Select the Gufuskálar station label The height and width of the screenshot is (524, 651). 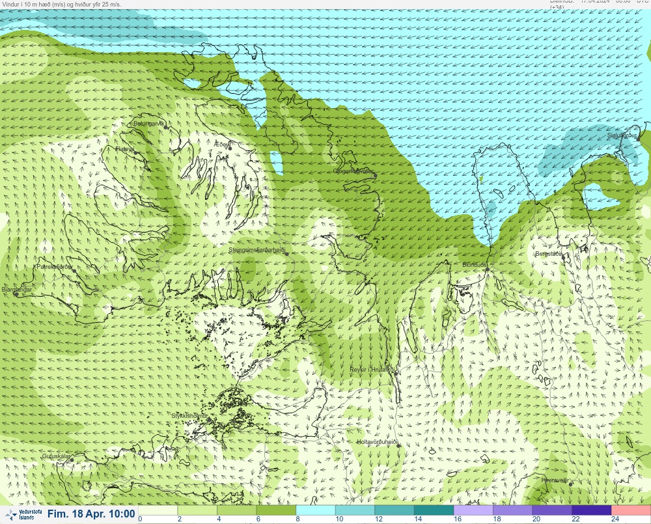click(x=57, y=456)
